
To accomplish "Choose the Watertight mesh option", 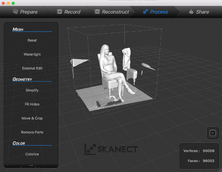I will pos(32,54).
